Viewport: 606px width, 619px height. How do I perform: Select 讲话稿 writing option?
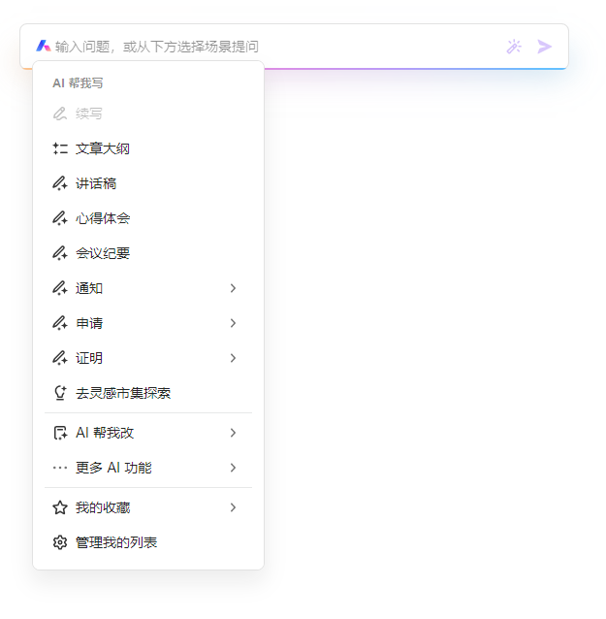pyautogui.click(x=148, y=183)
